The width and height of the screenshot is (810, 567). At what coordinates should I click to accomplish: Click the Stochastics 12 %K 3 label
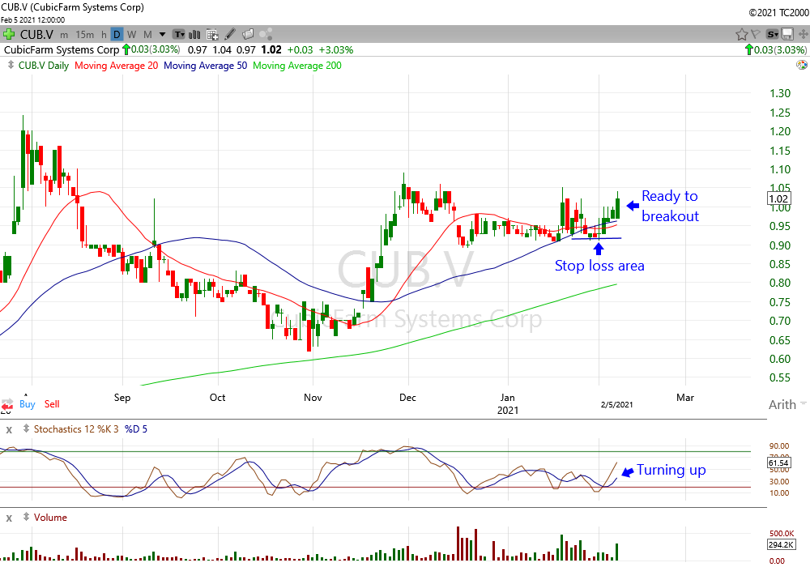tap(76, 429)
